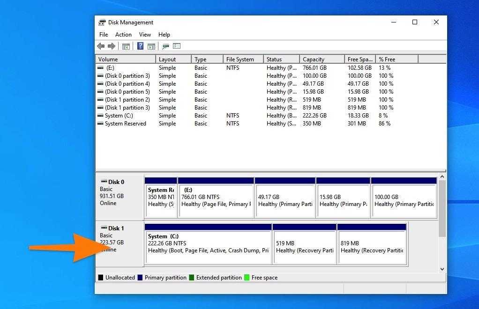Click the Back arrow toolbar icon
Screen dimensions: 479x309
tap(101, 46)
